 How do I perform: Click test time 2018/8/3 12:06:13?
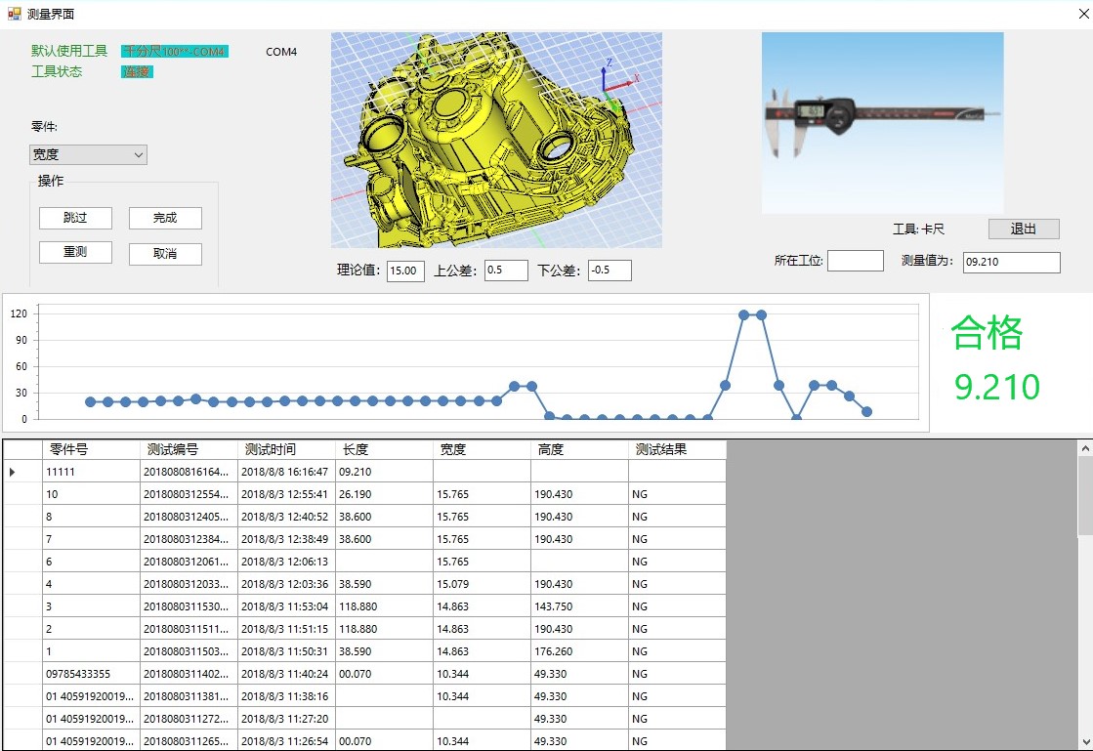[286, 562]
